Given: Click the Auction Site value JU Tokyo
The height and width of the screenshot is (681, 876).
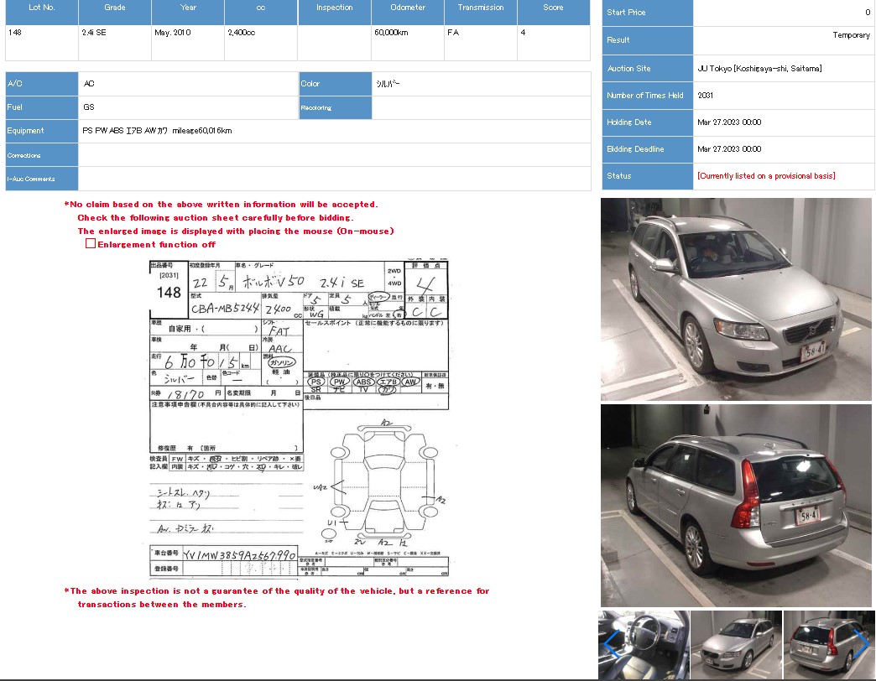Looking at the screenshot, I should [x=759, y=69].
